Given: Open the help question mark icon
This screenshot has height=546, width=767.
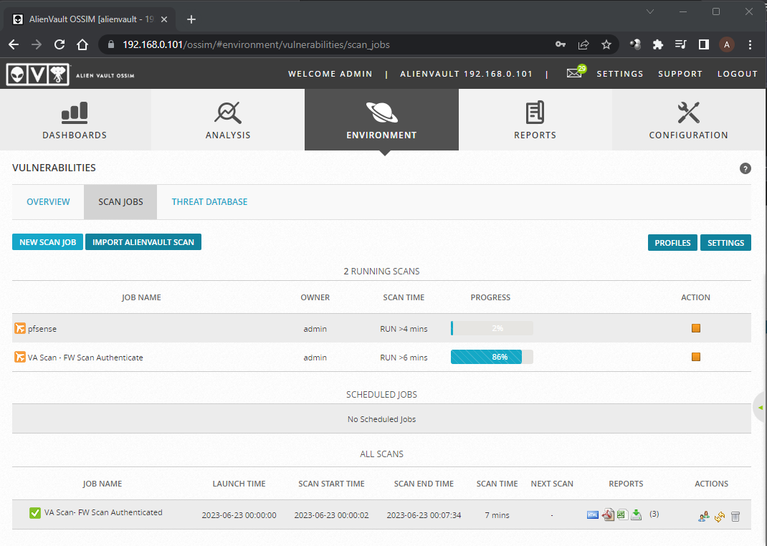Looking at the screenshot, I should [x=745, y=168].
